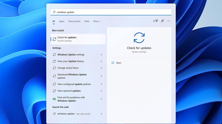The image size is (222, 124).
Task: Switch to the Web search tab
Action: coord(87,21)
